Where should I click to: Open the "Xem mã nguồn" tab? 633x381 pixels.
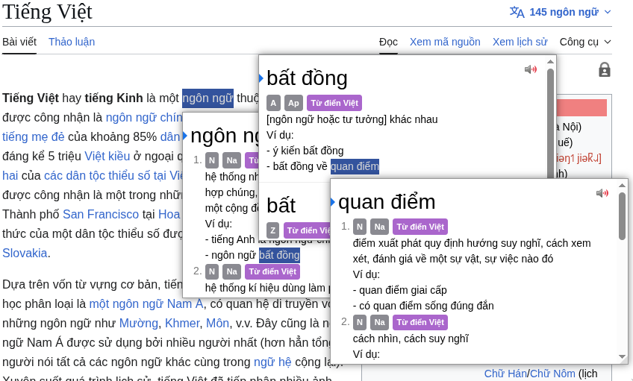click(445, 42)
